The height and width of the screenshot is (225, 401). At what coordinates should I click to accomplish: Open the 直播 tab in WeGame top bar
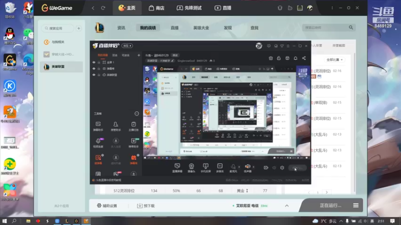coord(223,8)
